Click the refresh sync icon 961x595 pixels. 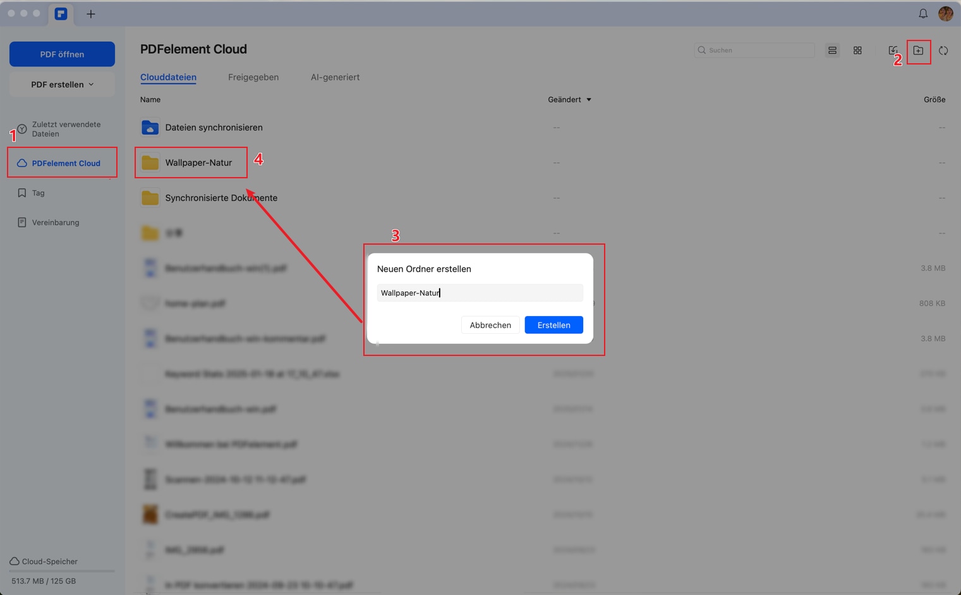(943, 51)
